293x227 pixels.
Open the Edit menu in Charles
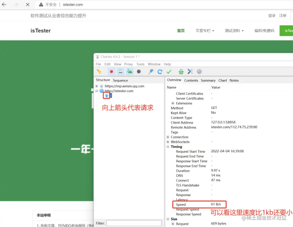(107, 64)
